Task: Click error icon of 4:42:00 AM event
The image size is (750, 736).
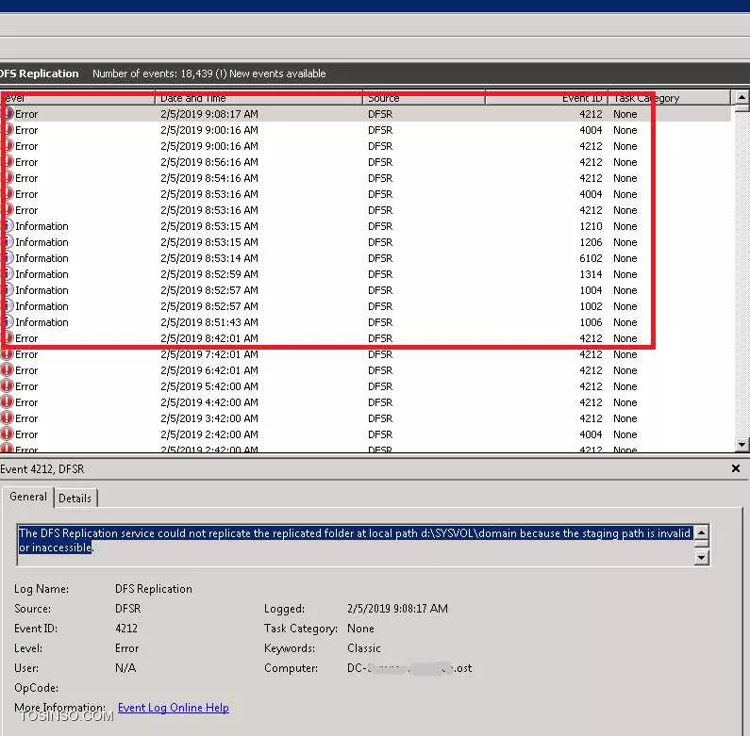Action: [7, 402]
